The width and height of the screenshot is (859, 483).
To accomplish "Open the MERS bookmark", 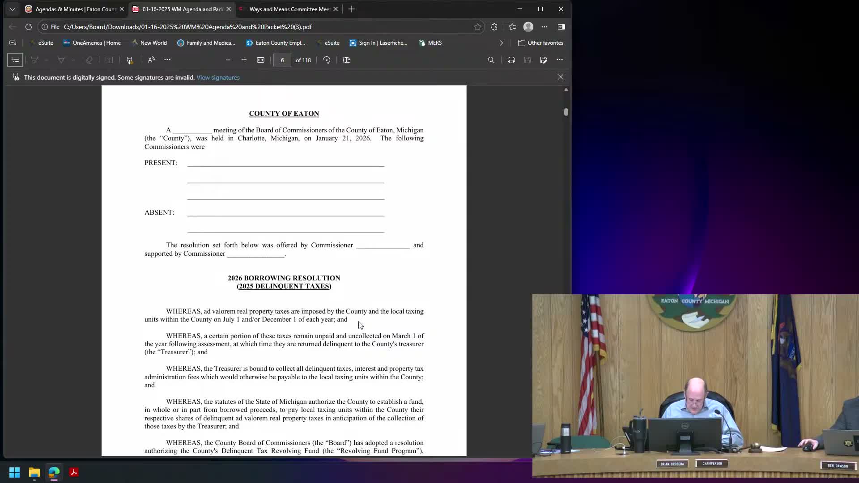I will pyautogui.click(x=430, y=43).
